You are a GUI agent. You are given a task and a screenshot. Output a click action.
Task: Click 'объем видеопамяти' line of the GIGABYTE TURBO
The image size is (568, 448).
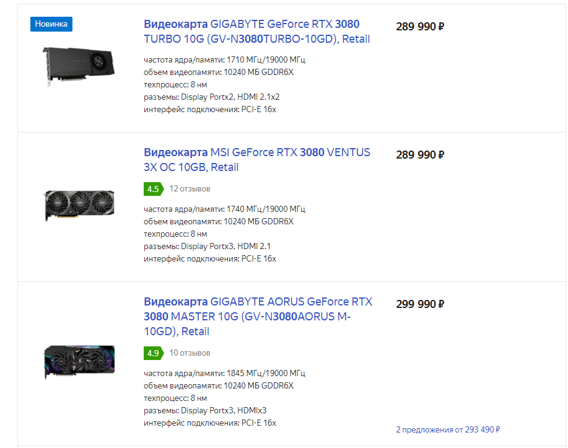219,72
